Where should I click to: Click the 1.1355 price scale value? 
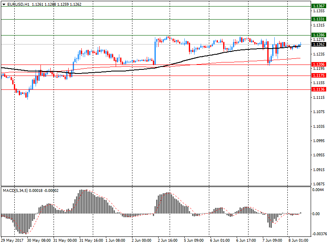click(x=319, y=11)
